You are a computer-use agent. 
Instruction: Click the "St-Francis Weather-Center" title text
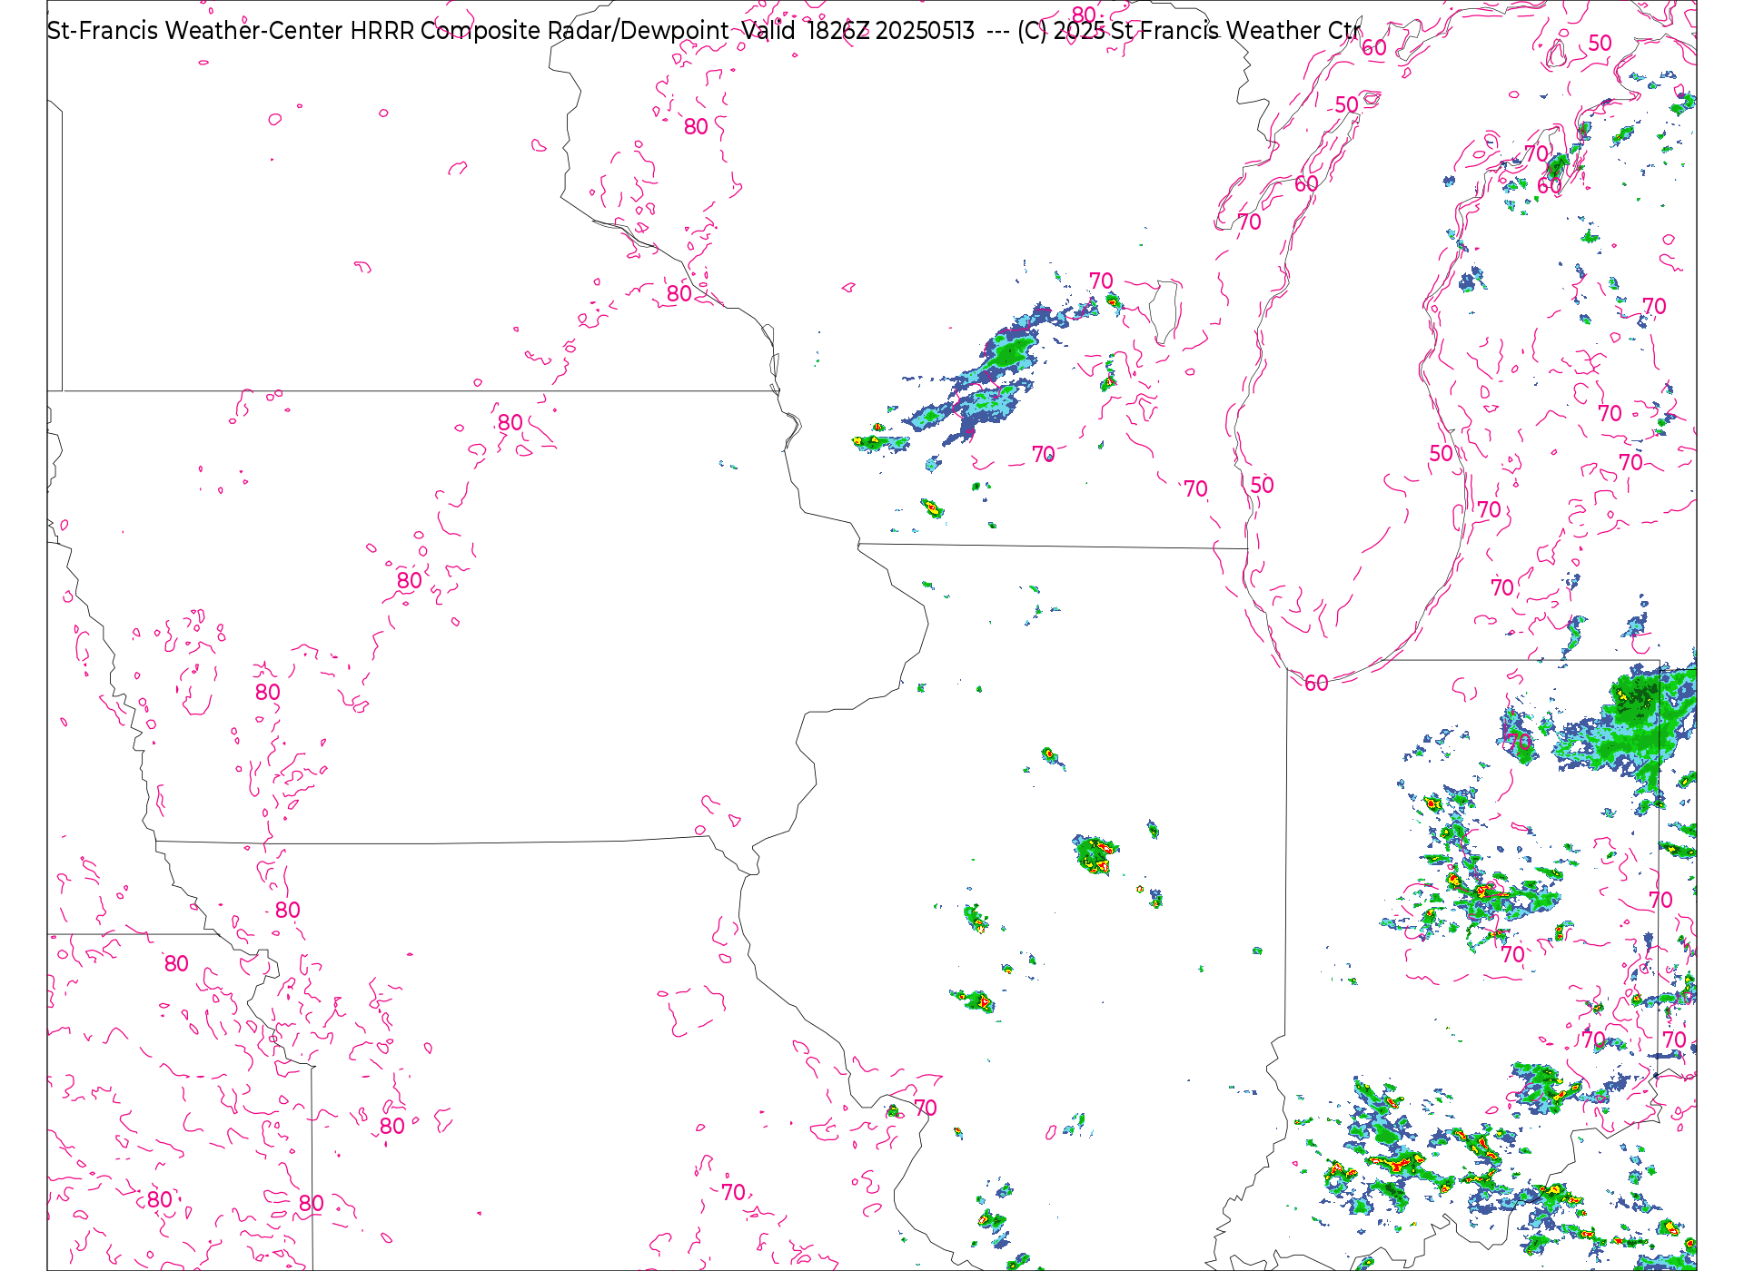[195, 31]
